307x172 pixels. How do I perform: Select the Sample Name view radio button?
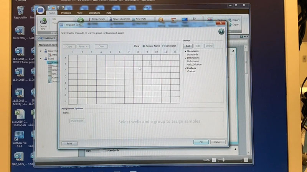click(x=144, y=46)
